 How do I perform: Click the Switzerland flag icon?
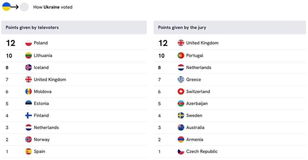pyautogui.click(x=181, y=92)
